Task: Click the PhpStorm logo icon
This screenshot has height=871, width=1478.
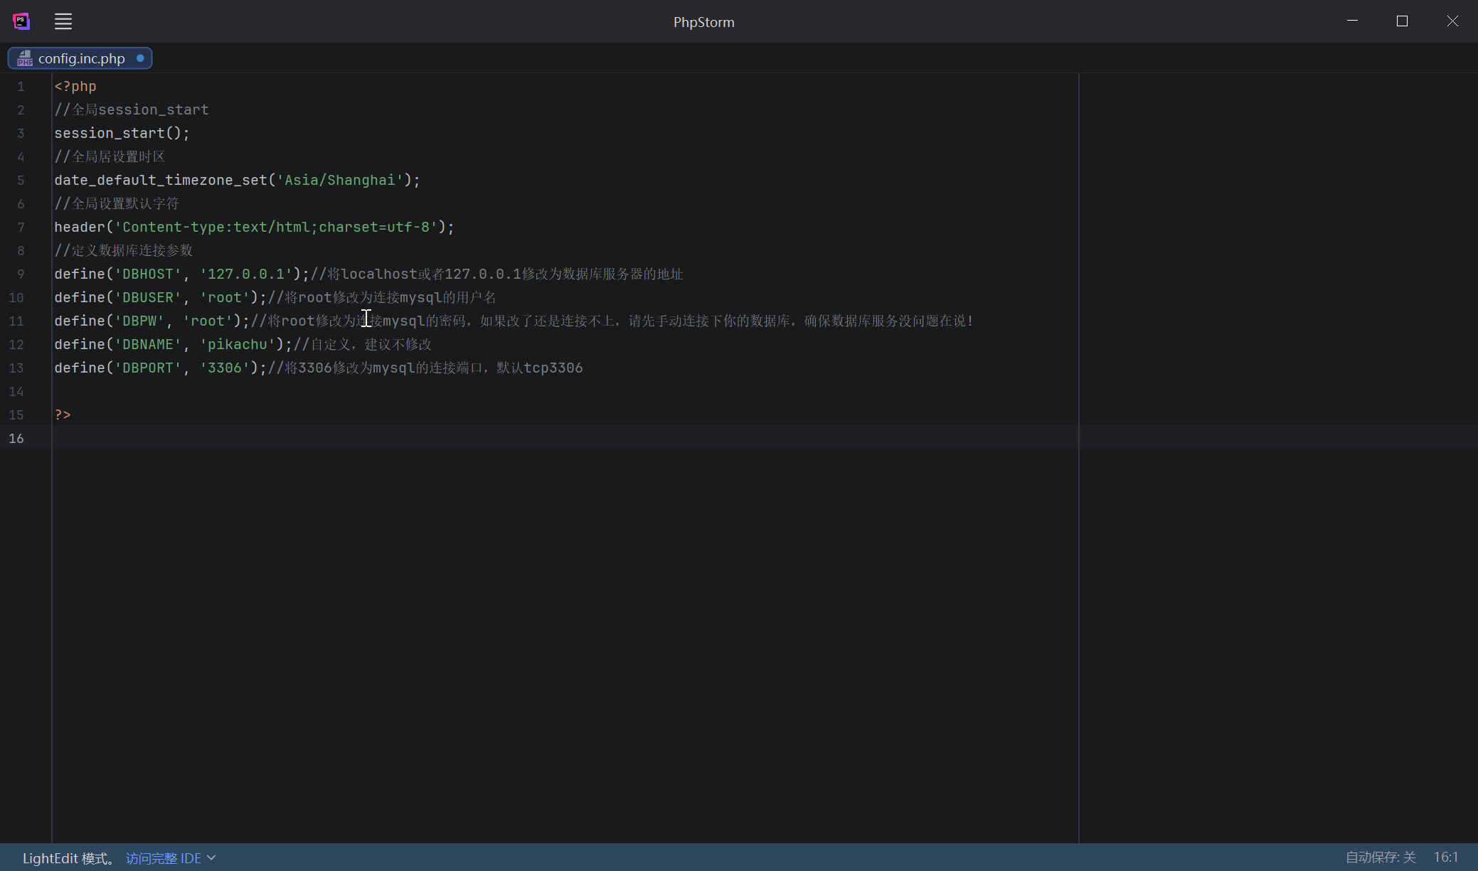Action: pos(21,21)
